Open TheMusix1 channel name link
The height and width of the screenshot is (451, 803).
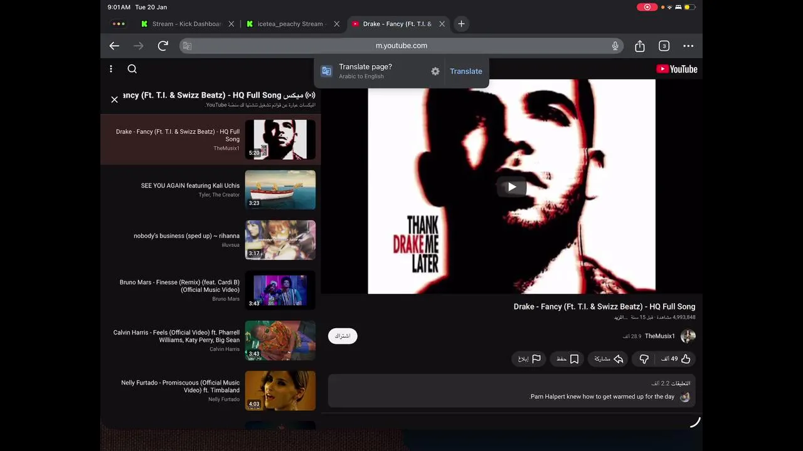[x=660, y=336]
